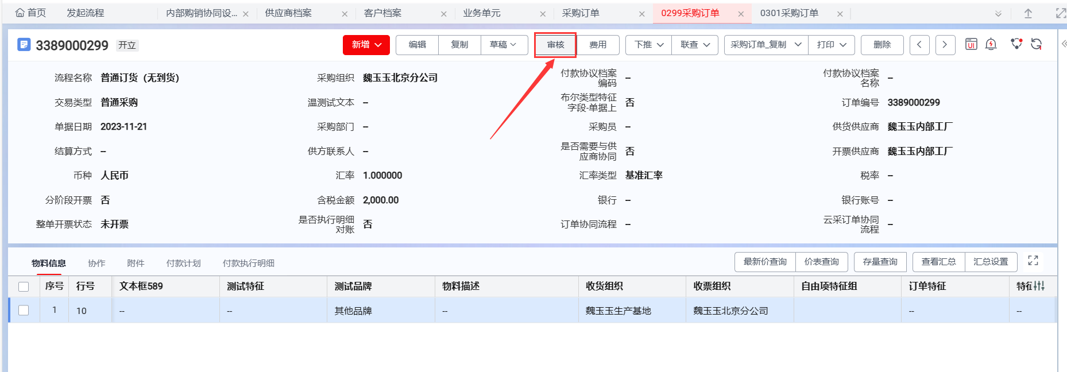The height and width of the screenshot is (372, 1067).
Task: Click the workflow nodes icon
Action: pyautogui.click(x=1016, y=44)
